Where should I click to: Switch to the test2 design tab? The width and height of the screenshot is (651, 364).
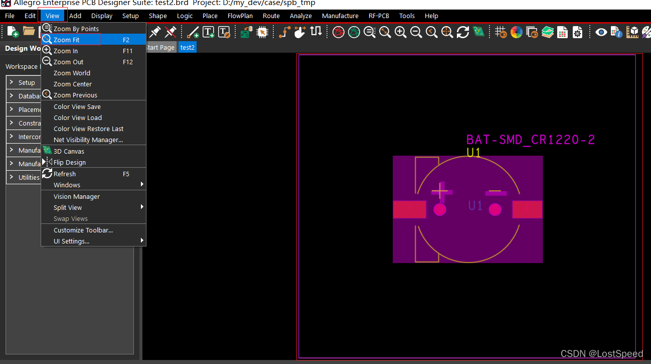coord(188,47)
